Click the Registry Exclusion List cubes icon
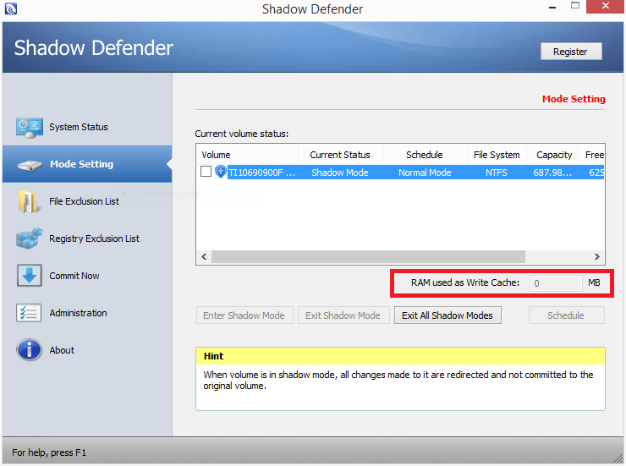 [30, 238]
